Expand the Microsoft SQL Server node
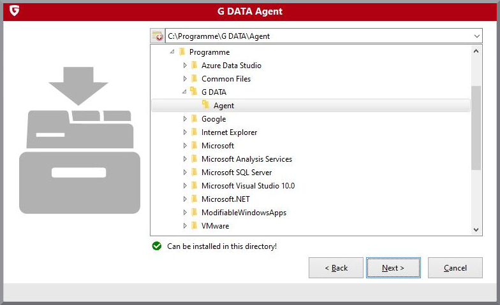 pos(185,172)
